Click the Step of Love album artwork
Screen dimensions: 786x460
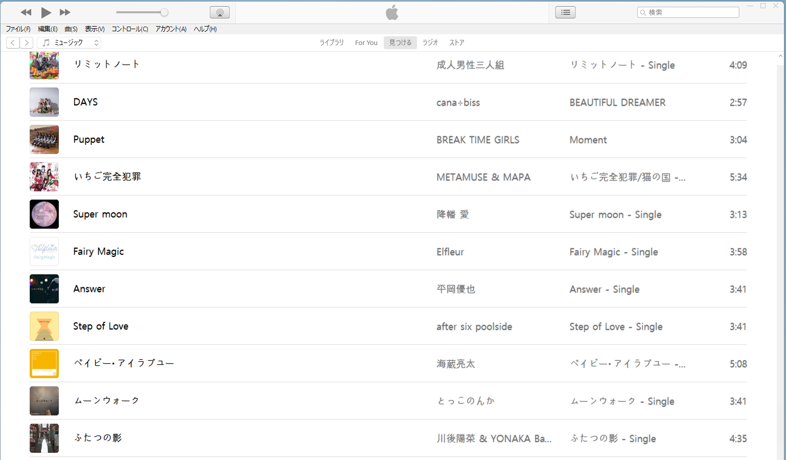44,326
